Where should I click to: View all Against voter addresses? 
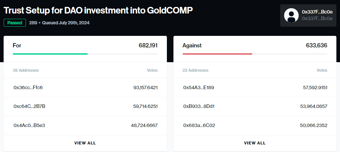[x=255, y=143]
